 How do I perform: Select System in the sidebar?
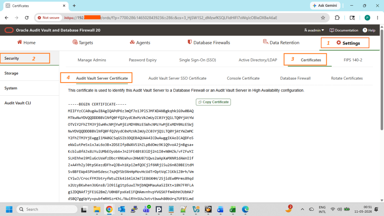point(11,88)
